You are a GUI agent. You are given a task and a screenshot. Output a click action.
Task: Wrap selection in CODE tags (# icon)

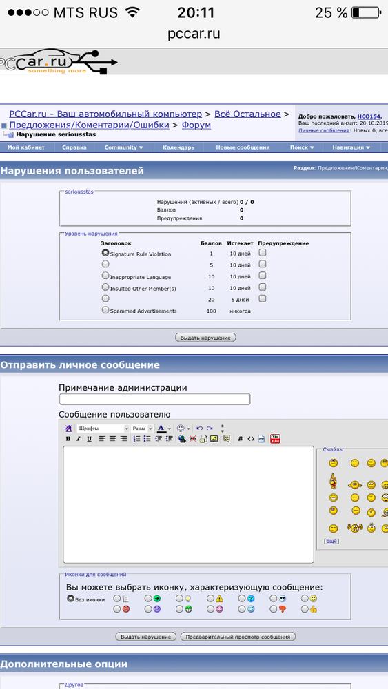[x=241, y=438]
